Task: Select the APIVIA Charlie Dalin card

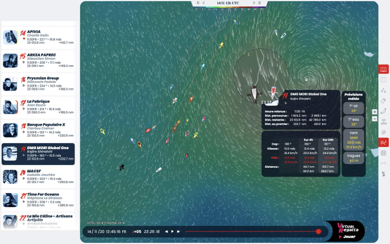Action: (x=38, y=37)
